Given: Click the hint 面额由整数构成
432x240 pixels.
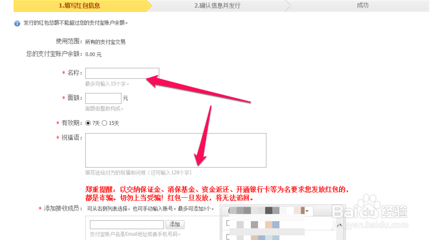Looking at the screenshot, I should 104,109.
